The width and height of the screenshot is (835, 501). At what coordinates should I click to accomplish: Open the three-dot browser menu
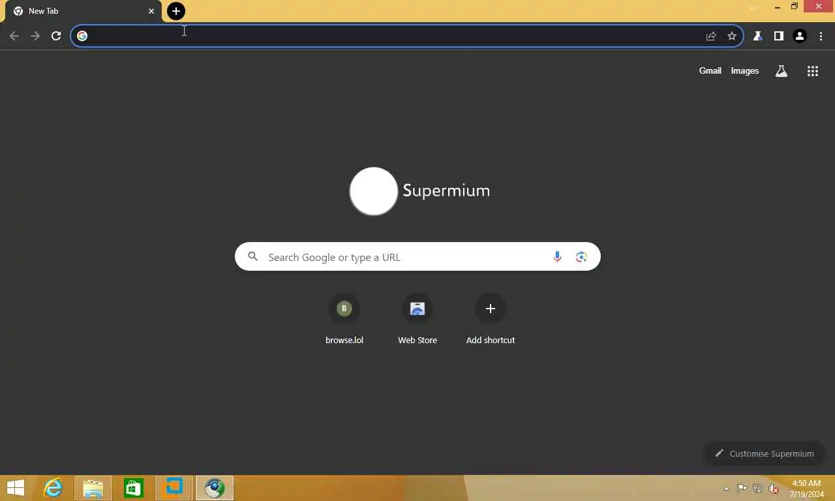(821, 36)
